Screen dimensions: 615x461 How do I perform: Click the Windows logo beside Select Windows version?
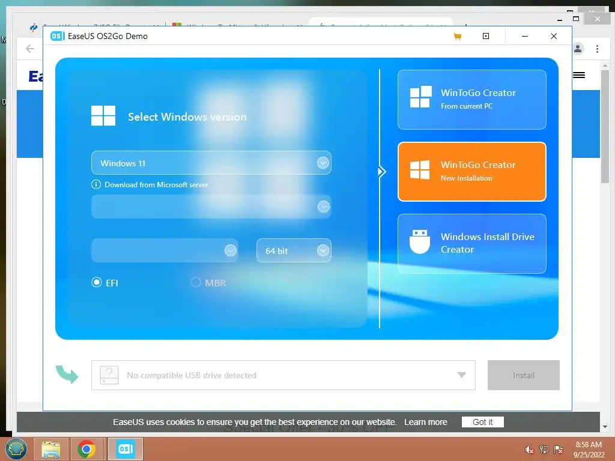(103, 116)
